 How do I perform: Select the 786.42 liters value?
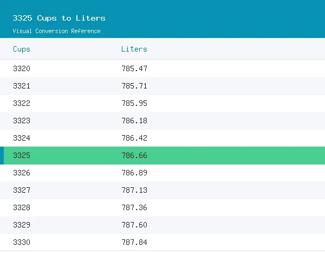[134, 138]
